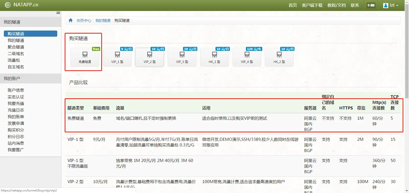Viewport: 409px width, 193px height.
Task: Click the NATAPP.cn logo icon
Action: pos(8,5)
